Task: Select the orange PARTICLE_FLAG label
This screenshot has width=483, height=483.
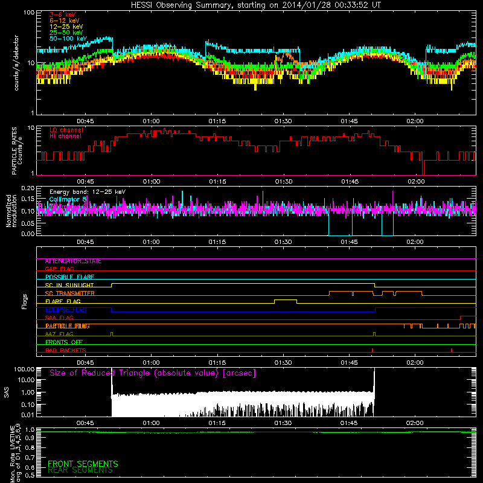Action: pyautogui.click(x=68, y=326)
